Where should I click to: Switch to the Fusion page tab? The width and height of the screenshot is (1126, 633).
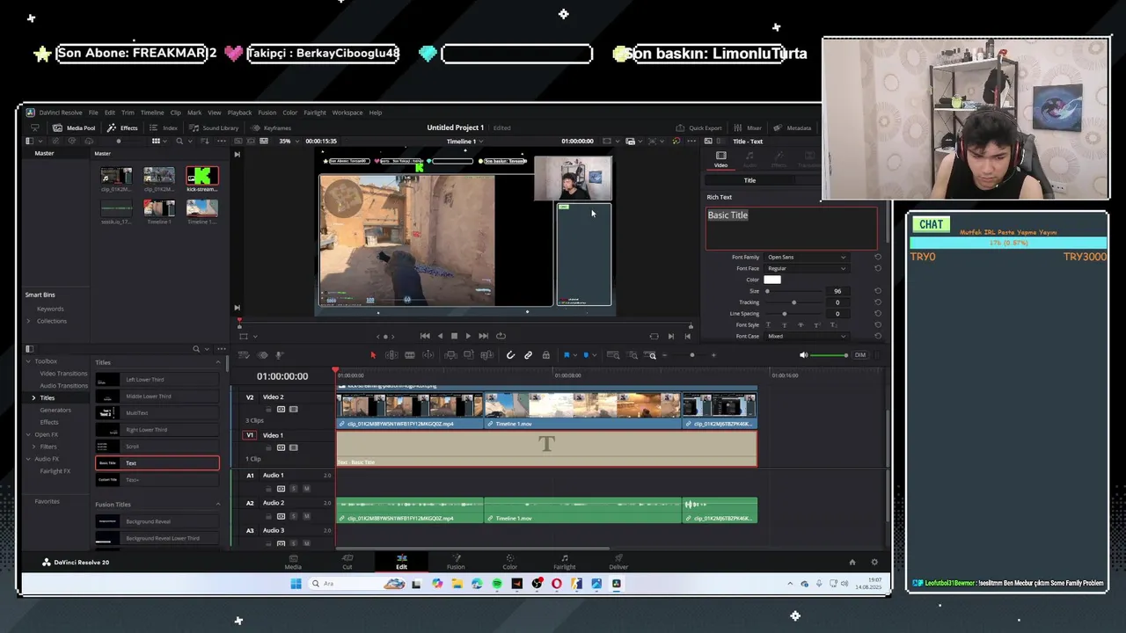pos(456,562)
